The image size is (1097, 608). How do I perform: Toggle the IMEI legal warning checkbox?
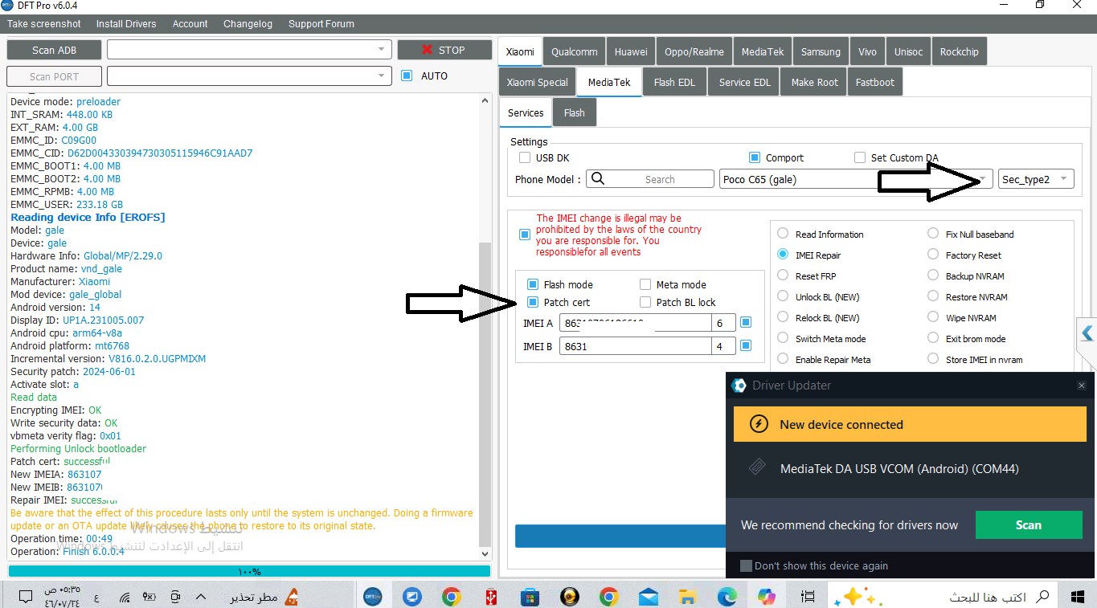[x=525, y=235]
